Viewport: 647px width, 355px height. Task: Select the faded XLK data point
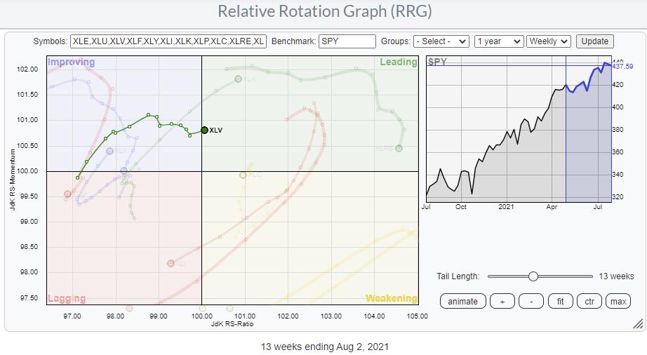click(x=238, y=79)
